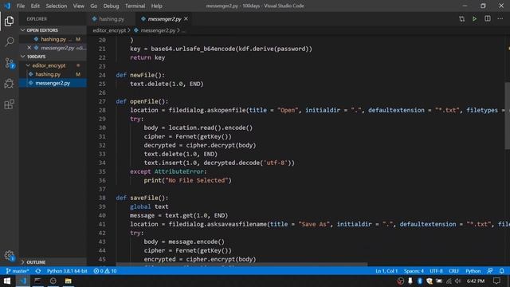Click the vertical editor scrollbar
This screenshot has width=510, height=287.
[507, 116]
